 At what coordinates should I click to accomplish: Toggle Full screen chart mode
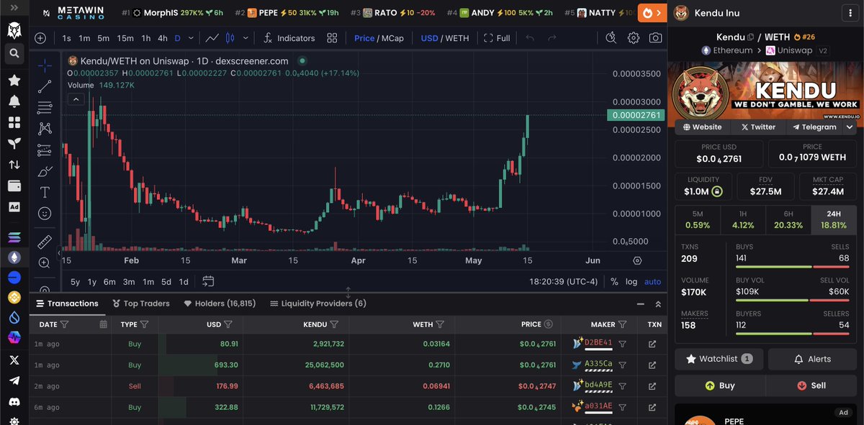point(497,38)
